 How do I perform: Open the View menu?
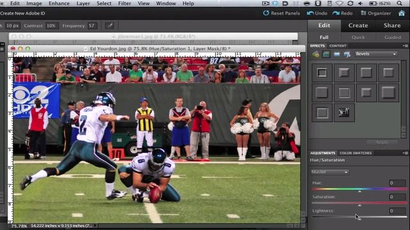143,3
